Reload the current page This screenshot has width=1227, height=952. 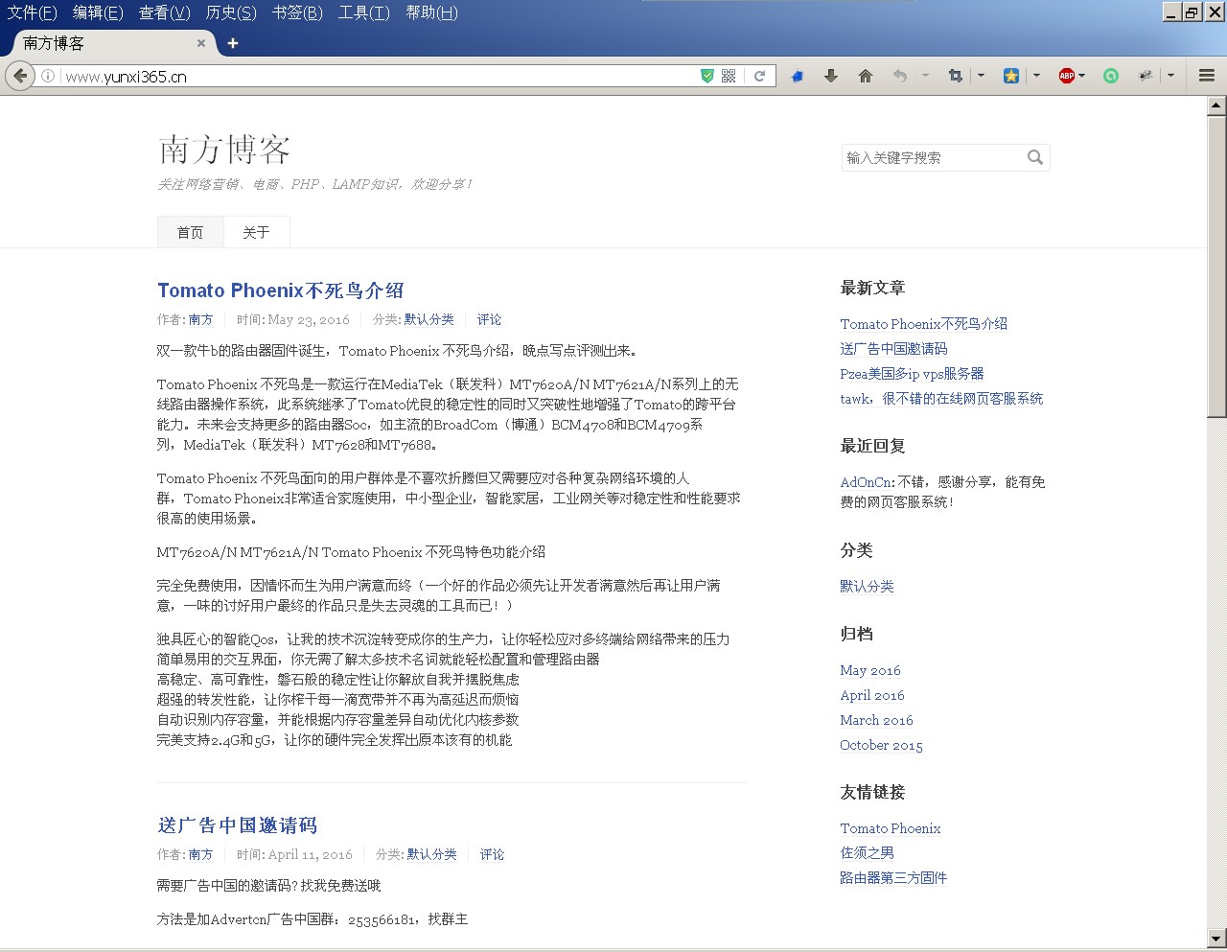tap(759, 76)
